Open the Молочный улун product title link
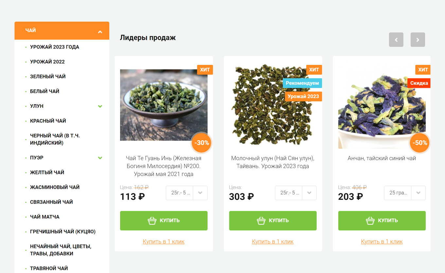Viewport: 445px width, 273px height. tap(273, 162)
